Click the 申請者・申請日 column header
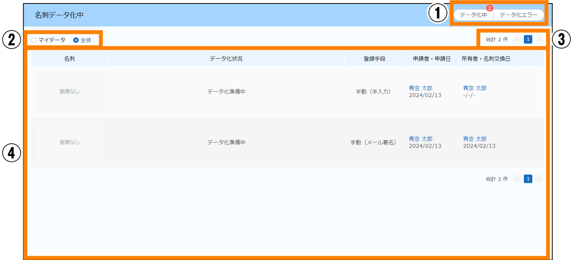Viewport: 573px width, 260px height. coord(432,59)
